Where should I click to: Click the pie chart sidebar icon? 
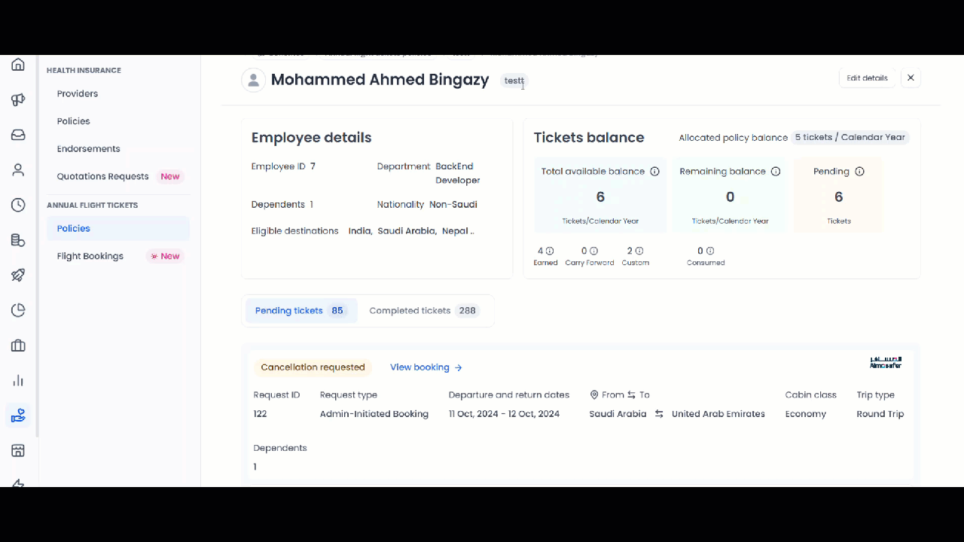coord(18,310)
